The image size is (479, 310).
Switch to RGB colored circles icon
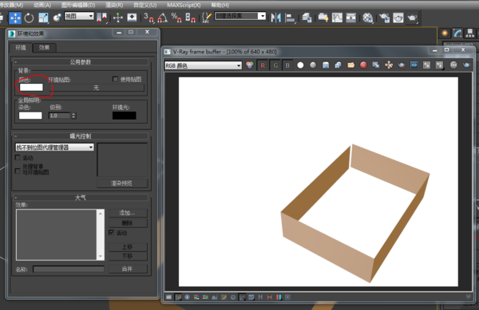point(250,65)
